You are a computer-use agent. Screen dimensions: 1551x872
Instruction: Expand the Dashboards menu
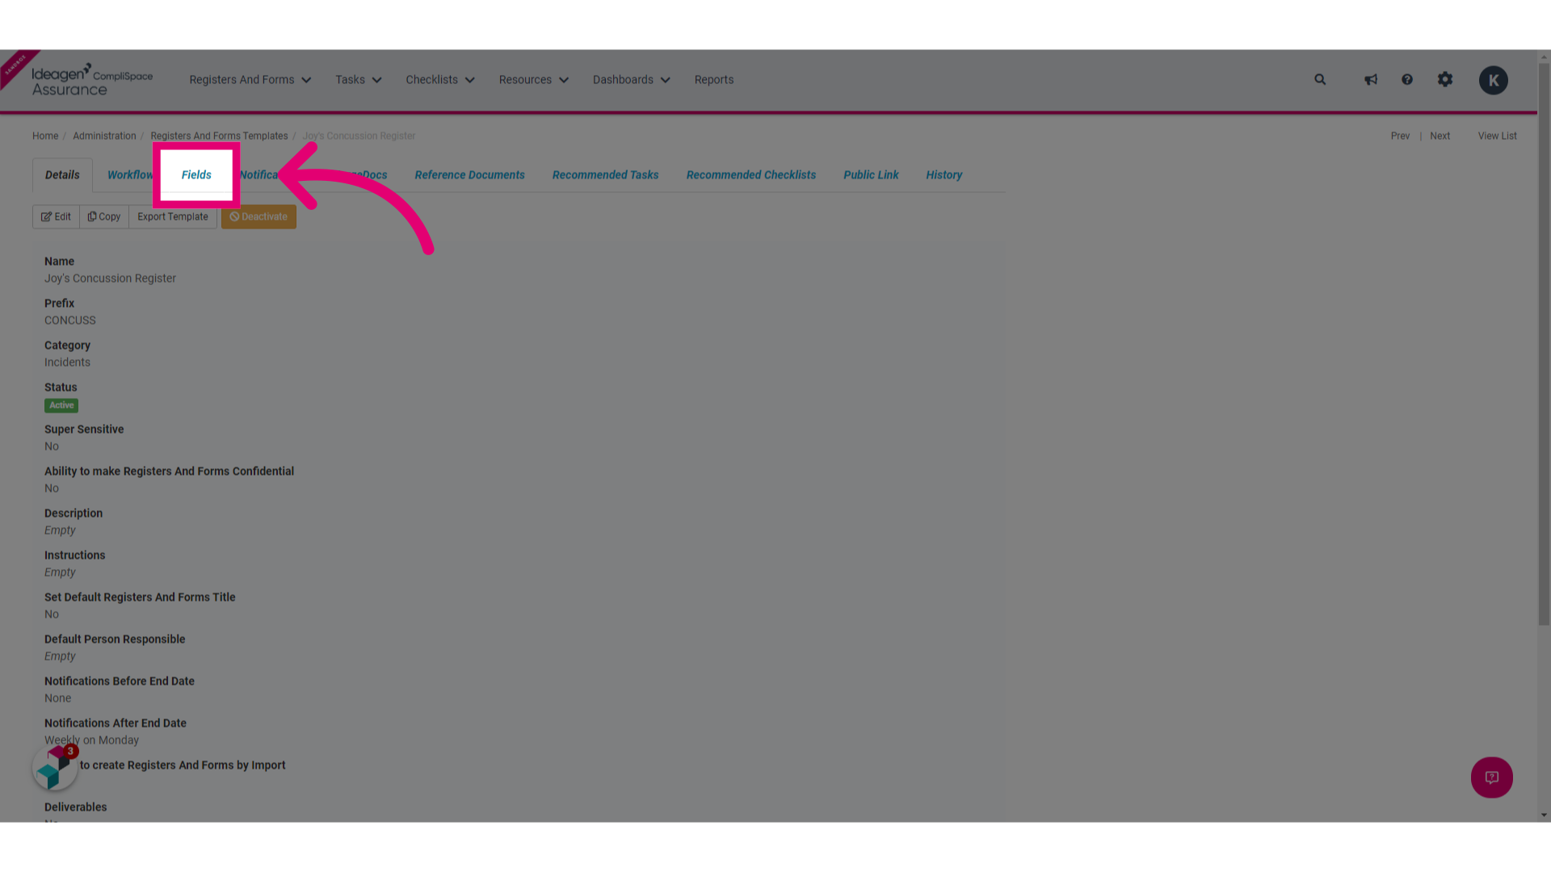pyautogui.click(x=631, y=79)
